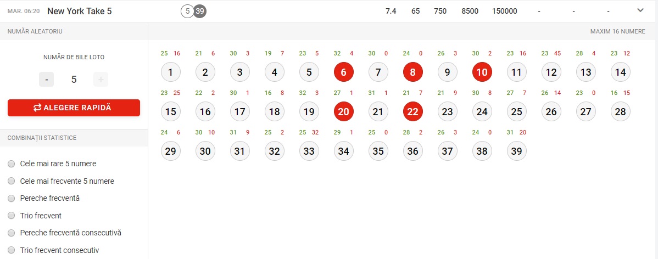The height and width of the screenshot is (259, 658).
Task: Select ball number 15
Action: 171,111
